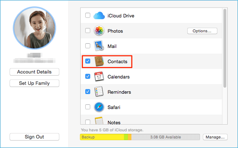
Task: Click the iCloud Drive cloud icon
Action: (99, 15)
